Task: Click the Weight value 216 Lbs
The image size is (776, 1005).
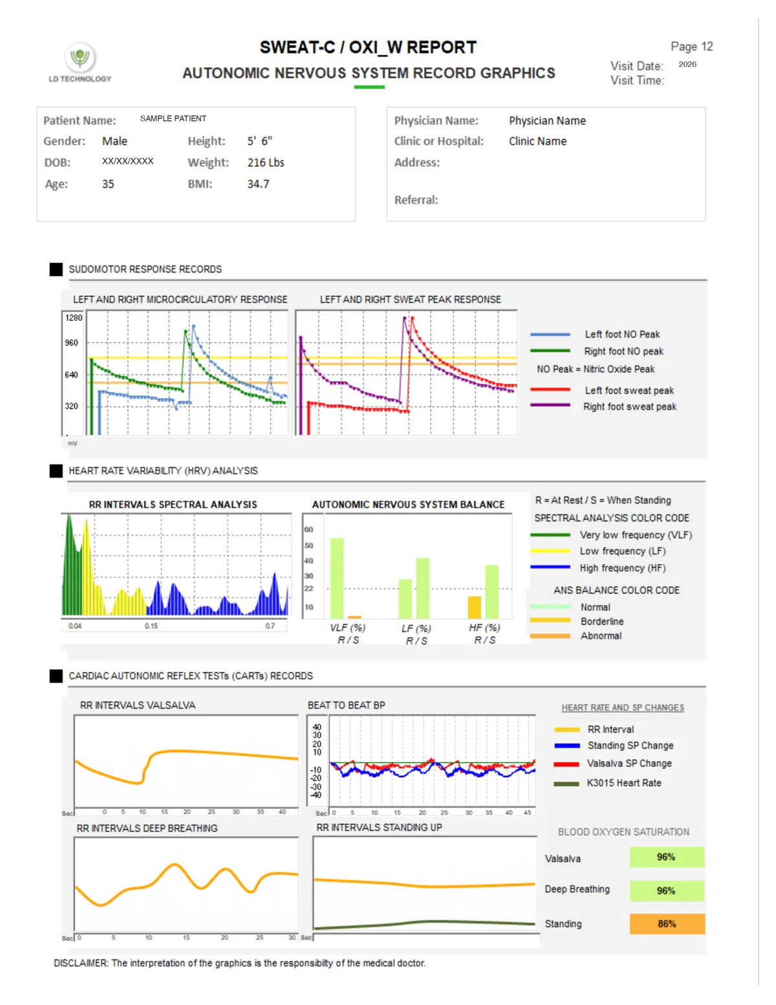Action: [266, 162]
